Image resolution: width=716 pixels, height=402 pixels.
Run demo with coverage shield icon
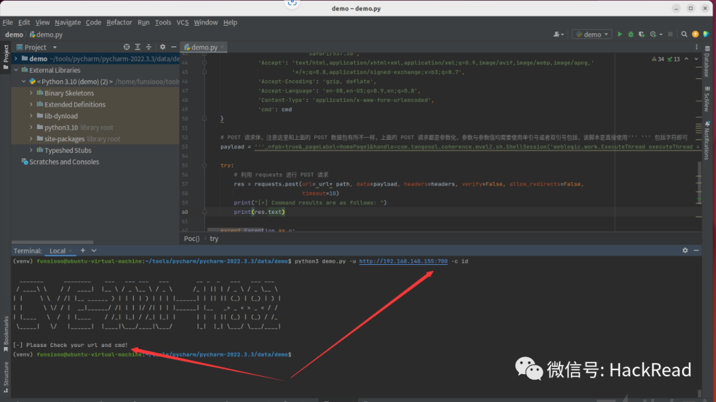[x=642, y=34]
